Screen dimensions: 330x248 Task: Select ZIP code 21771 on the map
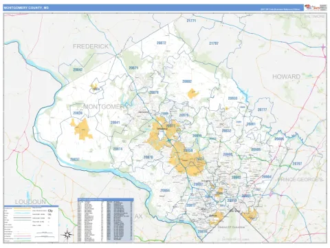click(191, 21)
